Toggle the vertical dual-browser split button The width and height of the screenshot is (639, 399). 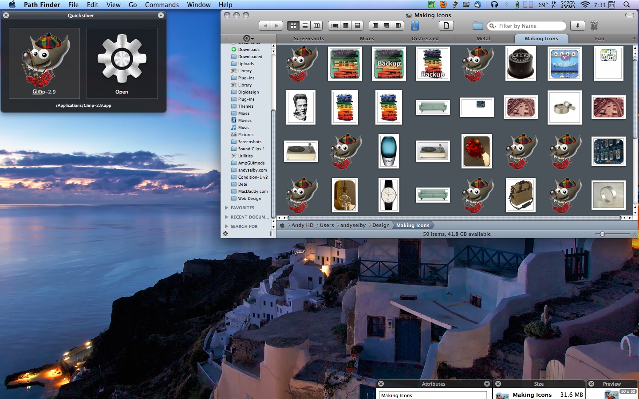click(x=346, y=26)
